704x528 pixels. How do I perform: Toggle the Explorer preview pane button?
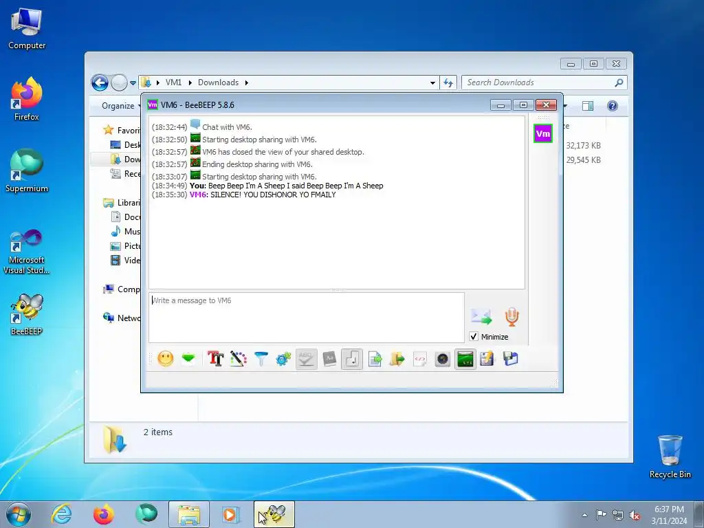pos(588,105)
